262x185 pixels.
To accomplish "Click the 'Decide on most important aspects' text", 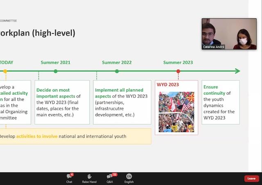I will [x=56, y=93].
